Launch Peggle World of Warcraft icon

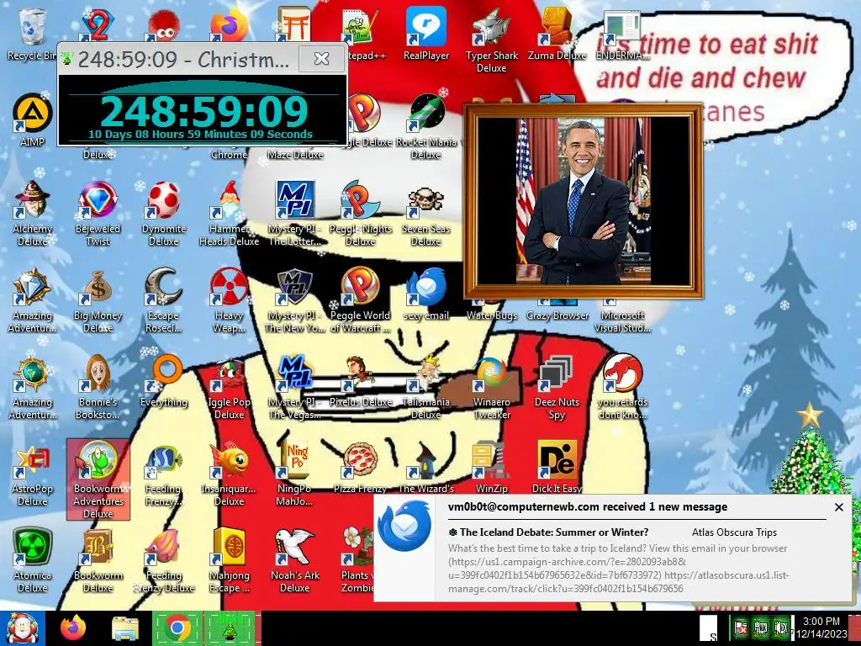tap(360, 300)
